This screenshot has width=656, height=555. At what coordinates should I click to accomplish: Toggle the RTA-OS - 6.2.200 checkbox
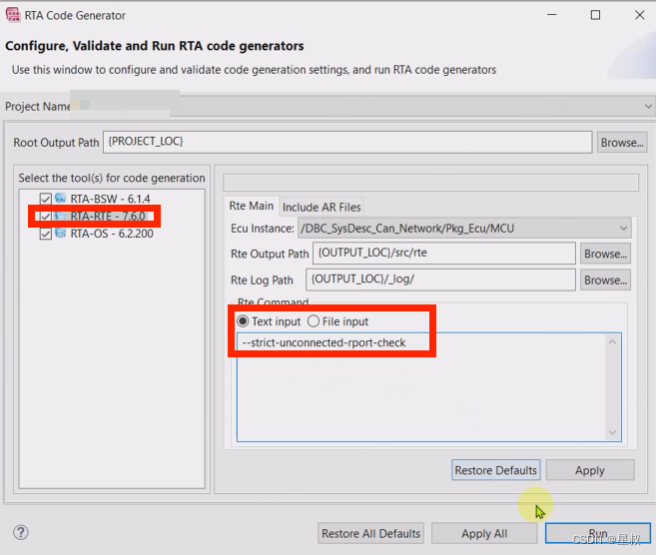(x=46, y=234)
